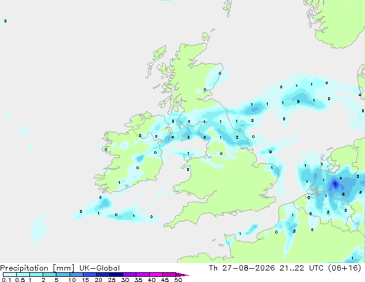Click the '40' legend scale label
This screenshot has width=365, height=282.
click(x=151, y=280)
